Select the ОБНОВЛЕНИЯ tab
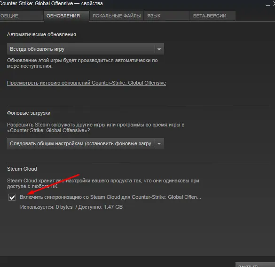Image resolution: width=275 pixels, height=267 pixels. (x=66, y=16)
